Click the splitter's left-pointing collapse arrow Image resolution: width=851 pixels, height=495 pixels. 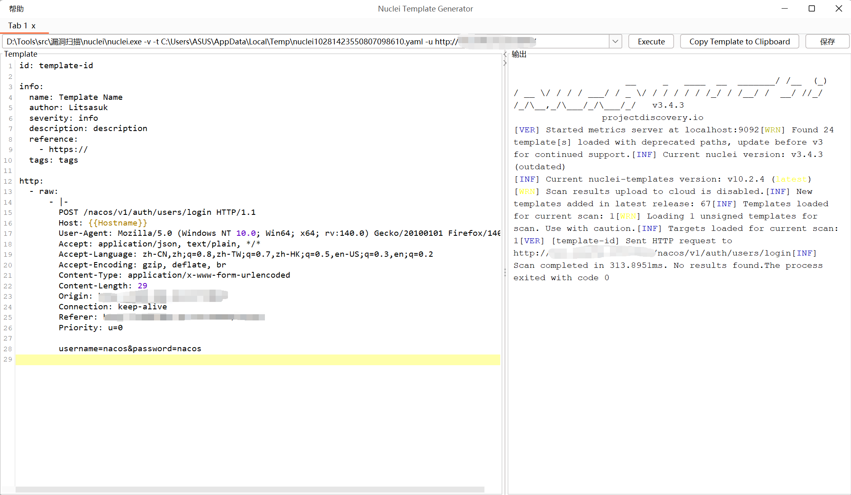505,54
